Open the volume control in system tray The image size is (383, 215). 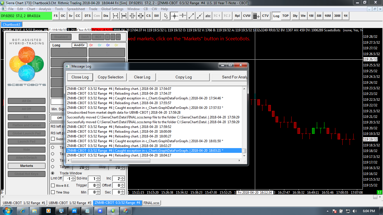pos(354,211)
